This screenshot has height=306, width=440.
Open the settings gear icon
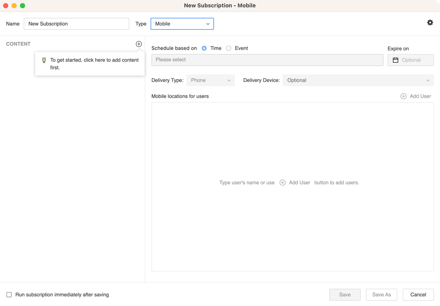[430, 23]
